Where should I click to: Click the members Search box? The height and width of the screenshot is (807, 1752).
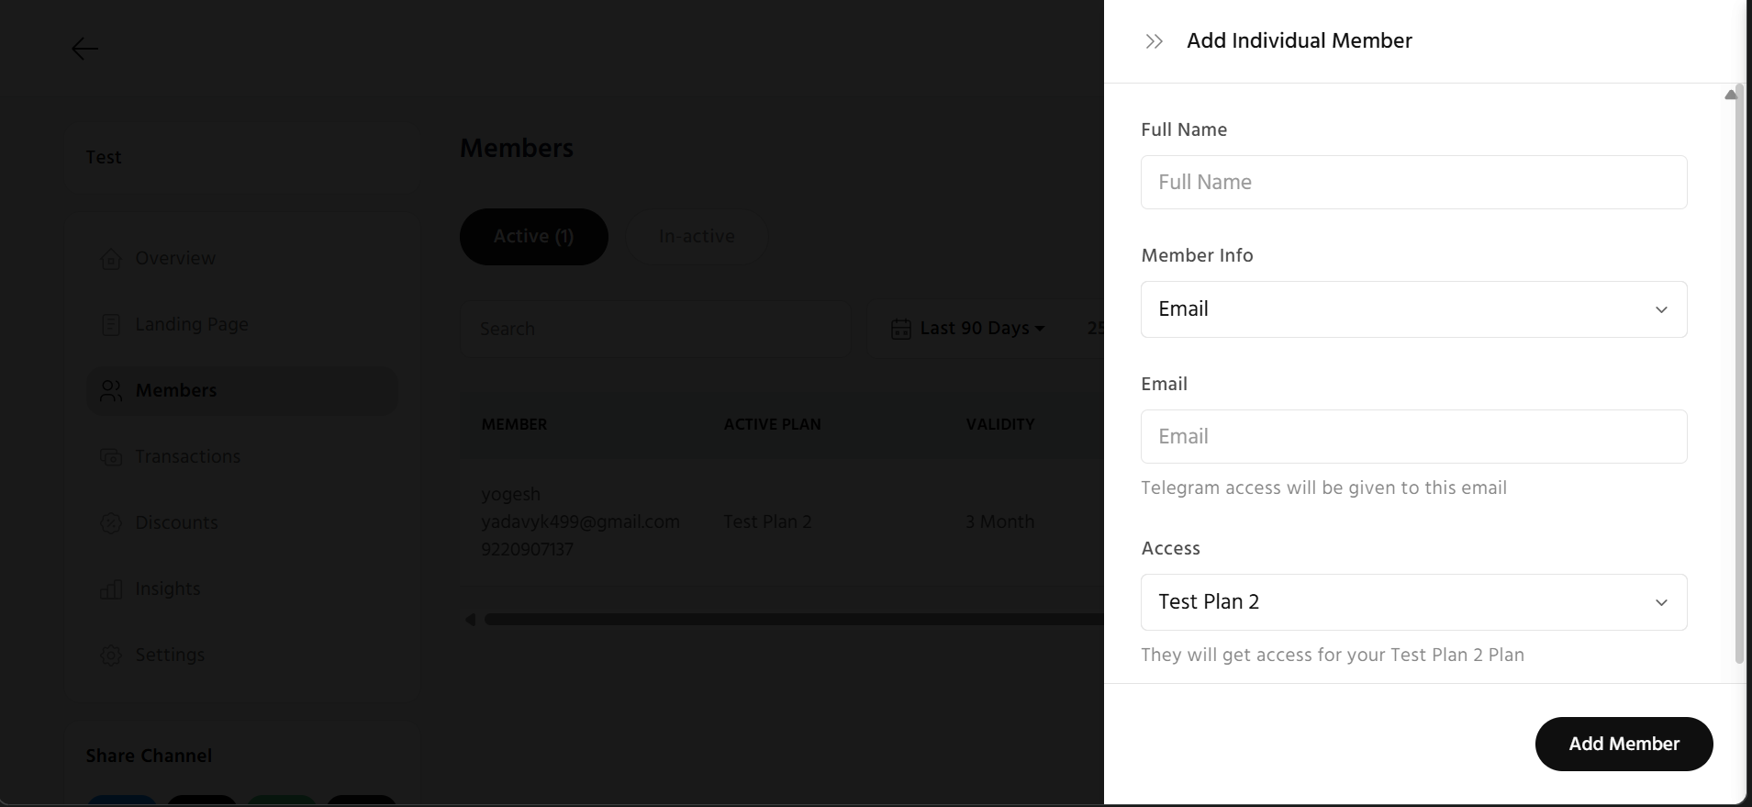pos(655,329)
